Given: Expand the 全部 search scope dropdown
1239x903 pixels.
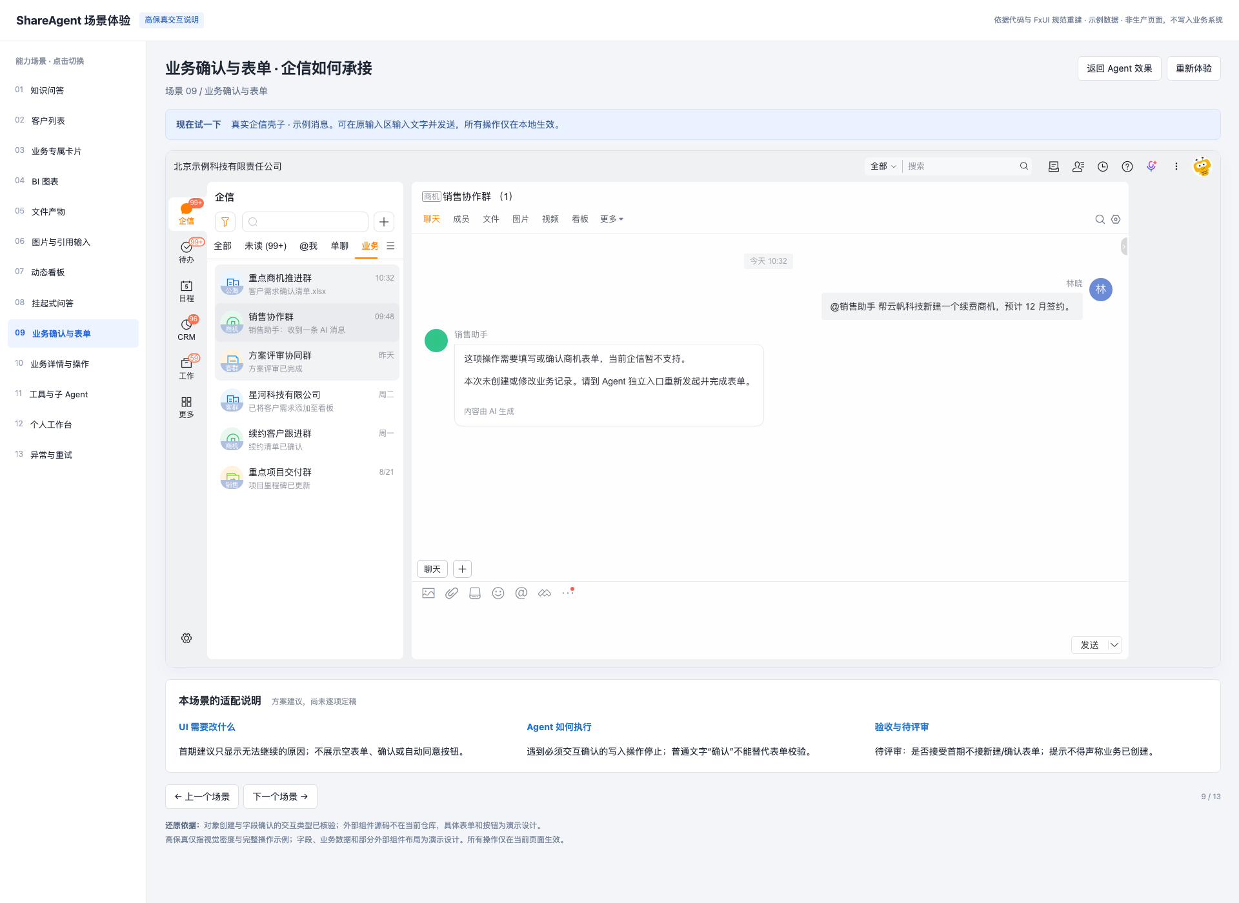Looking at the screenshot, I should point(883,166).
